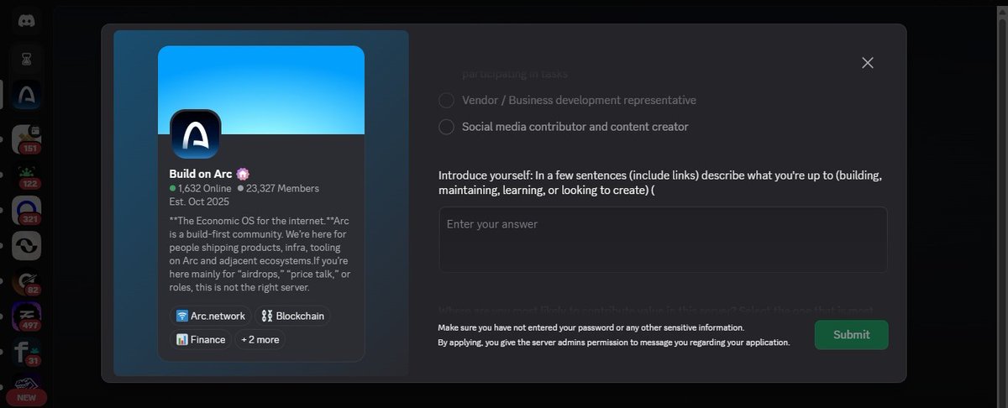Click the Blockchain tag
Image resolution: width=1008 pixels, height=408 pixels.
point(293,316)
